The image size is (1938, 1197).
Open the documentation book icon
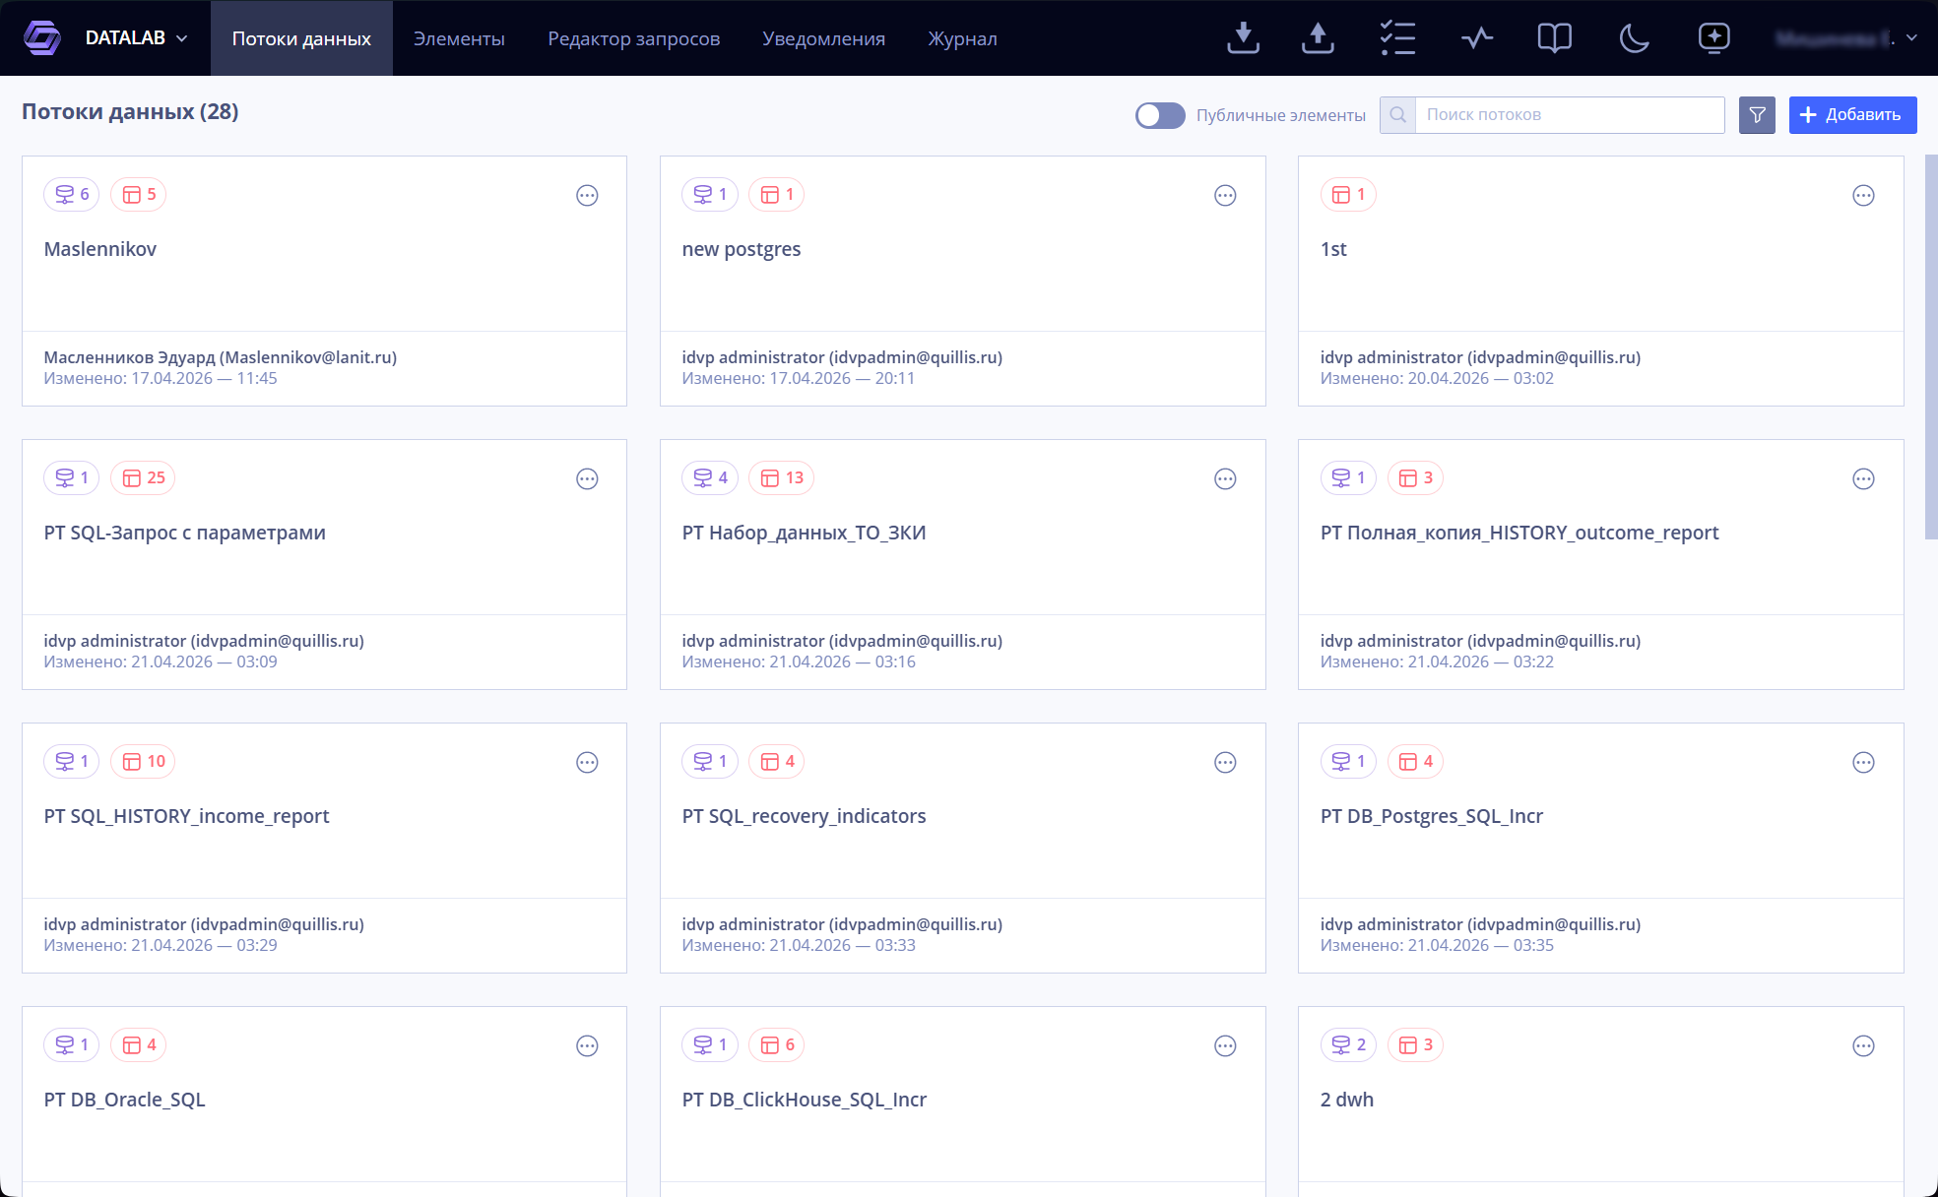pyautogui.click(x=1554, y=38)
